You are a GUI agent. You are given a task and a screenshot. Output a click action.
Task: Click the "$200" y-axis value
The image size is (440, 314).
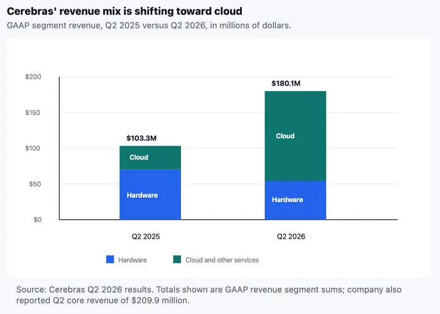tap(33, 77)
